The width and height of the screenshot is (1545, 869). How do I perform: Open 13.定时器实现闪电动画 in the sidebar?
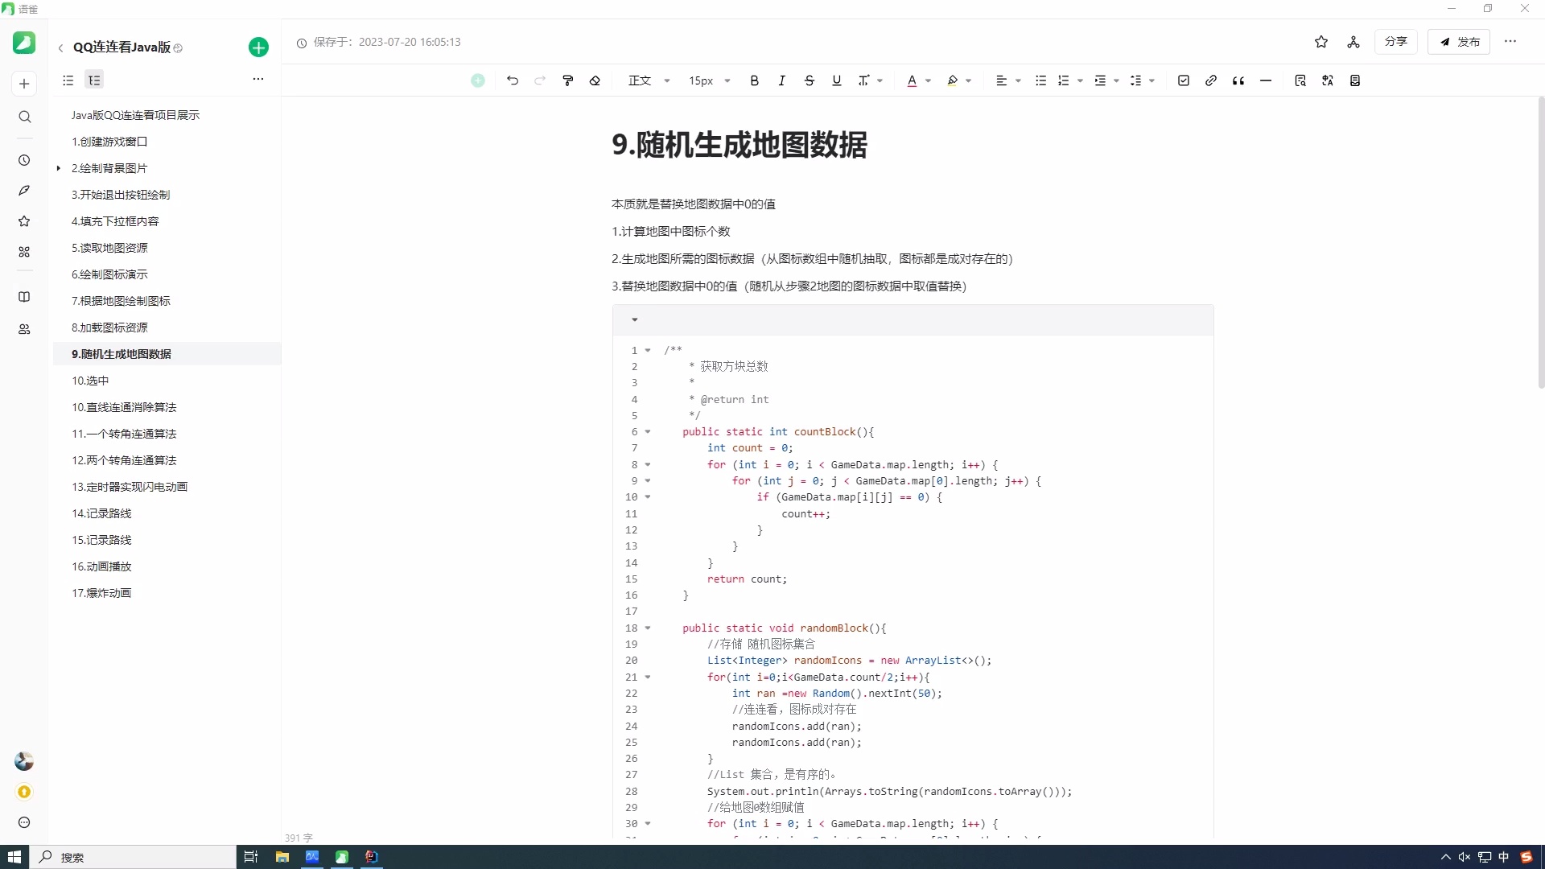pyautogui.click(x=130, y=487)
